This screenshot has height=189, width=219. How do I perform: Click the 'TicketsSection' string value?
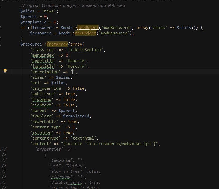[x=84, y=50]
